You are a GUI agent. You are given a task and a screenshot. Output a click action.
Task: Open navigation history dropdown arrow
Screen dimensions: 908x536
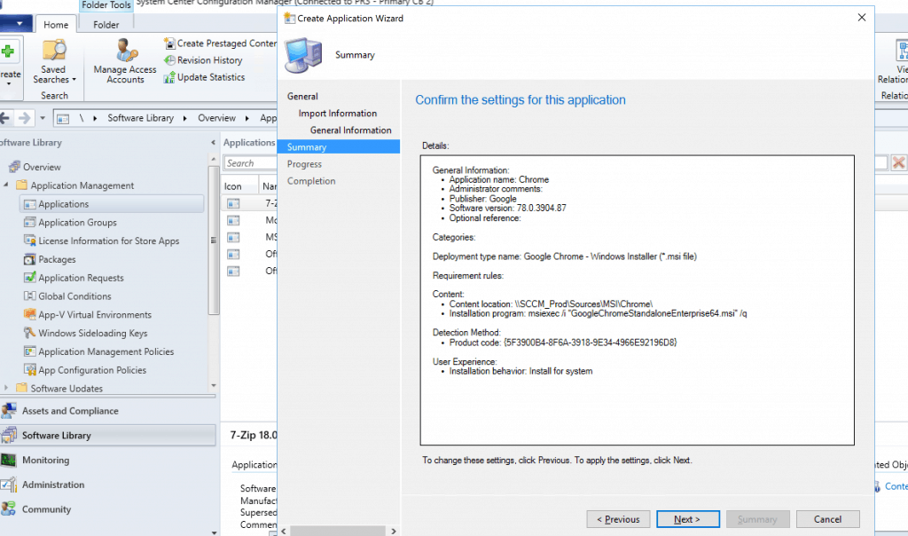tap(43, 118)
